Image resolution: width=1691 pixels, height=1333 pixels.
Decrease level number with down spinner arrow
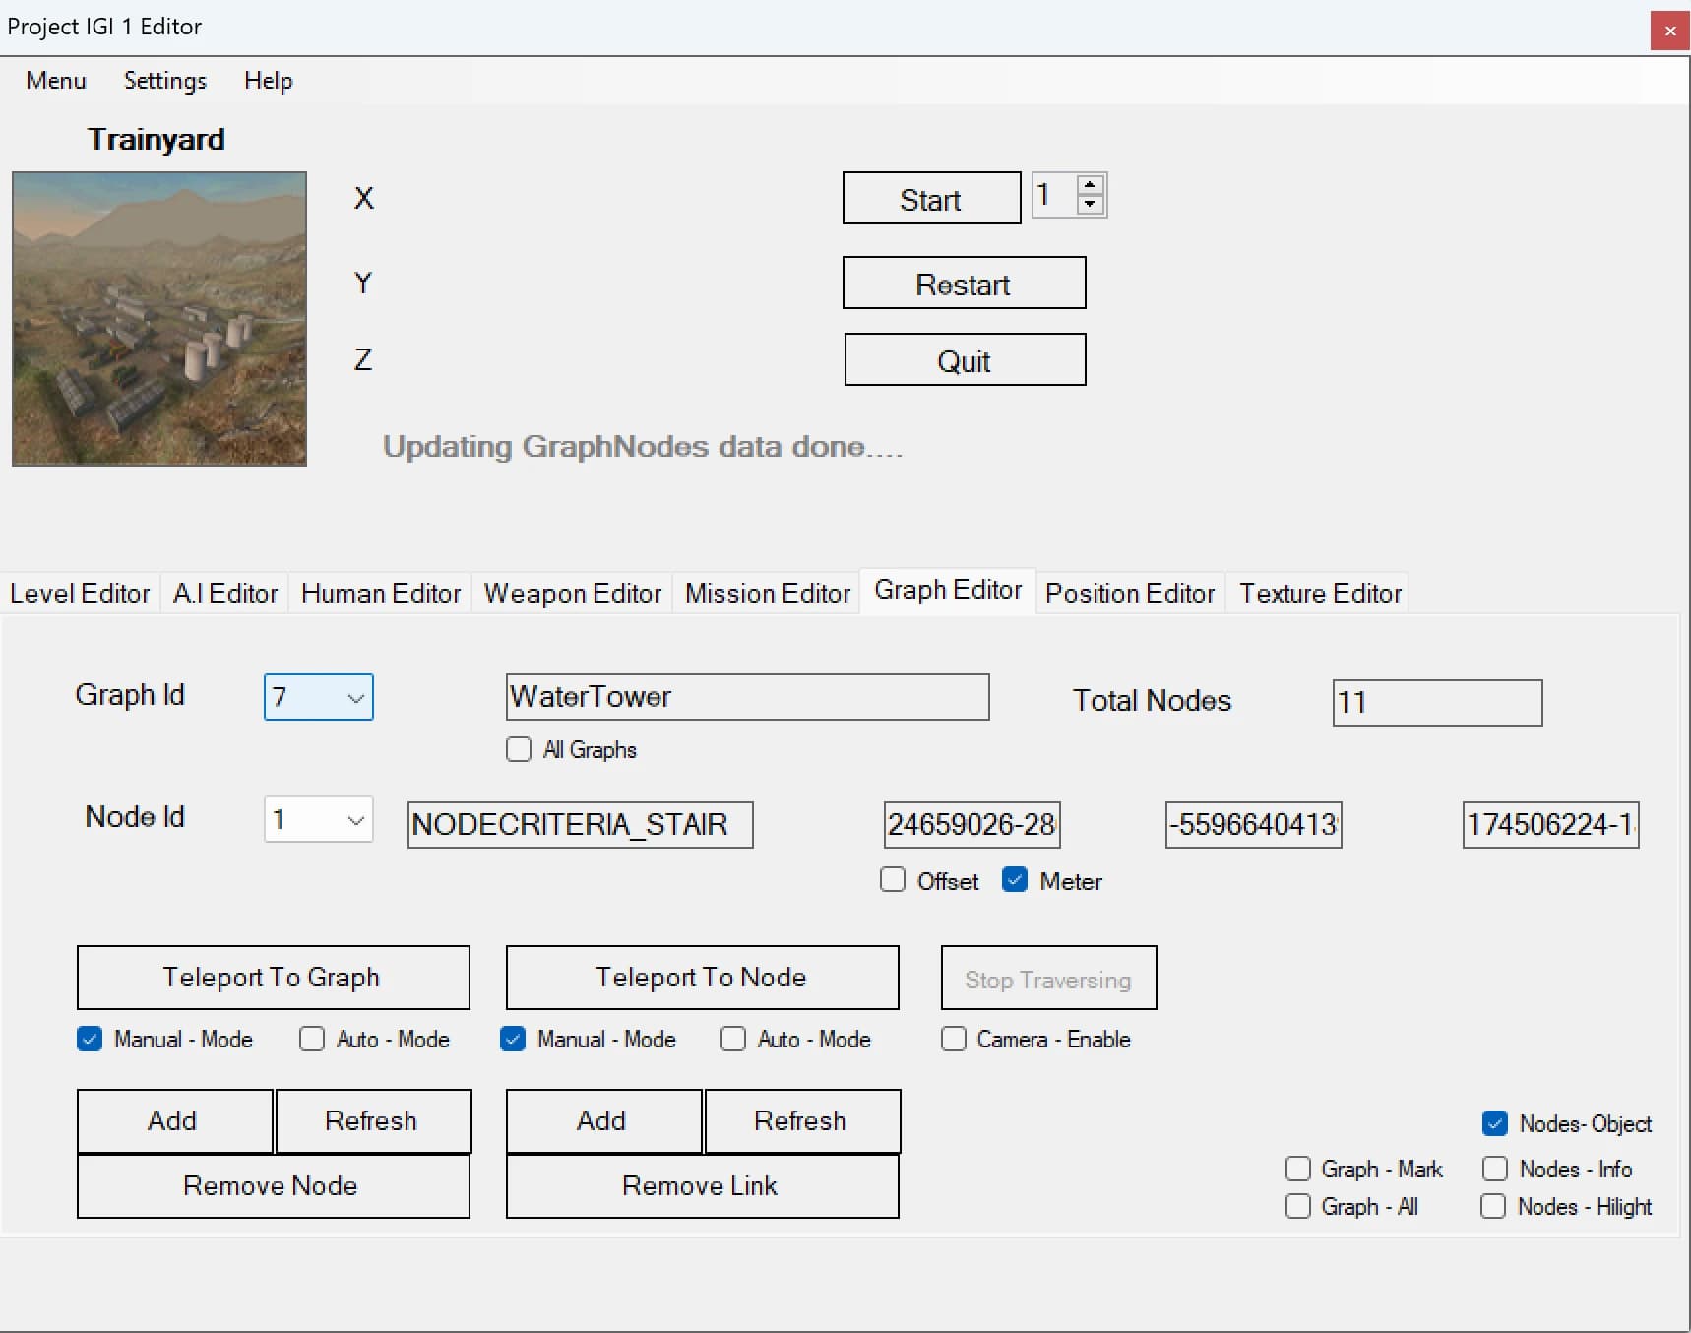tap(1090, 204)
